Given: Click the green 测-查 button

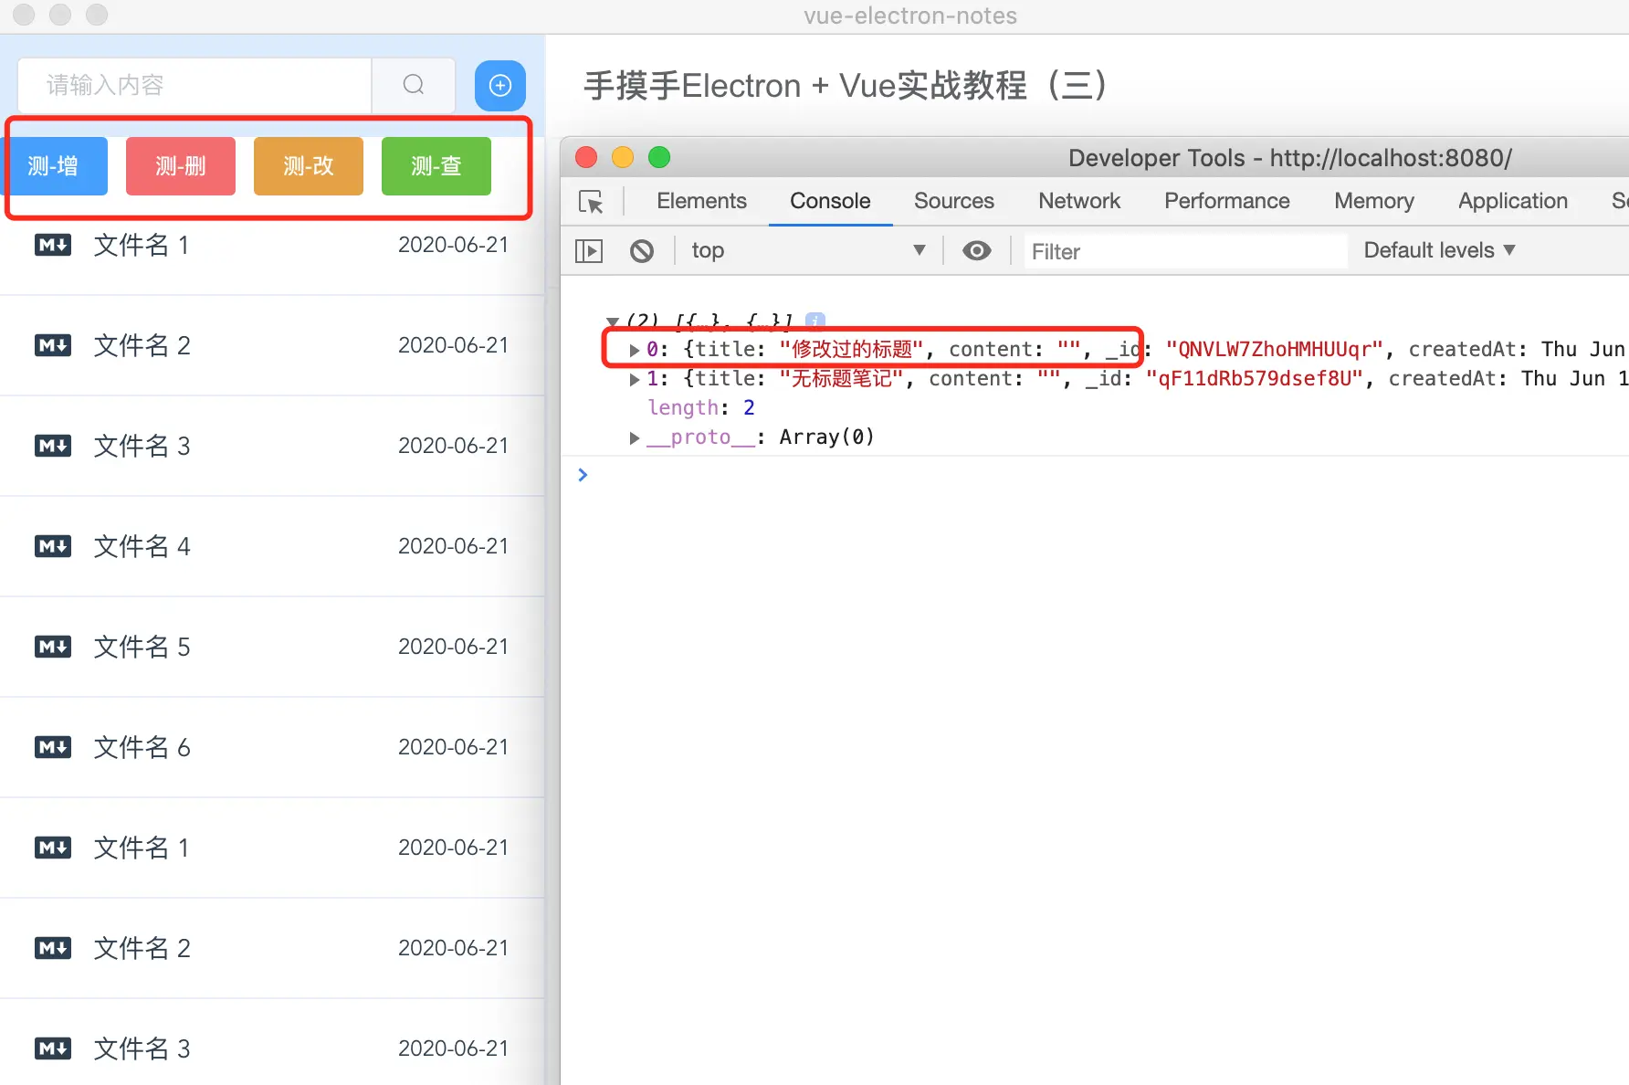Looking at the screenshot, I should [x=436, y=166].
